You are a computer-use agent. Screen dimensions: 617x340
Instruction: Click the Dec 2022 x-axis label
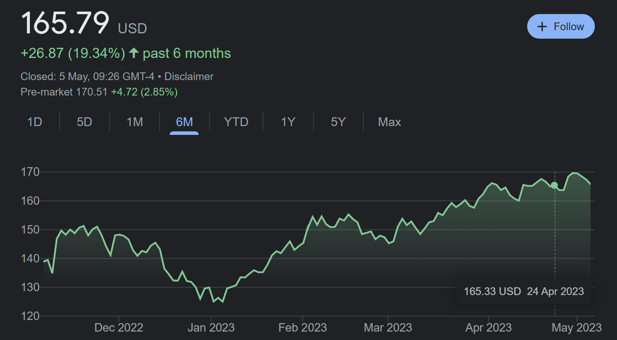pos(119,327)
